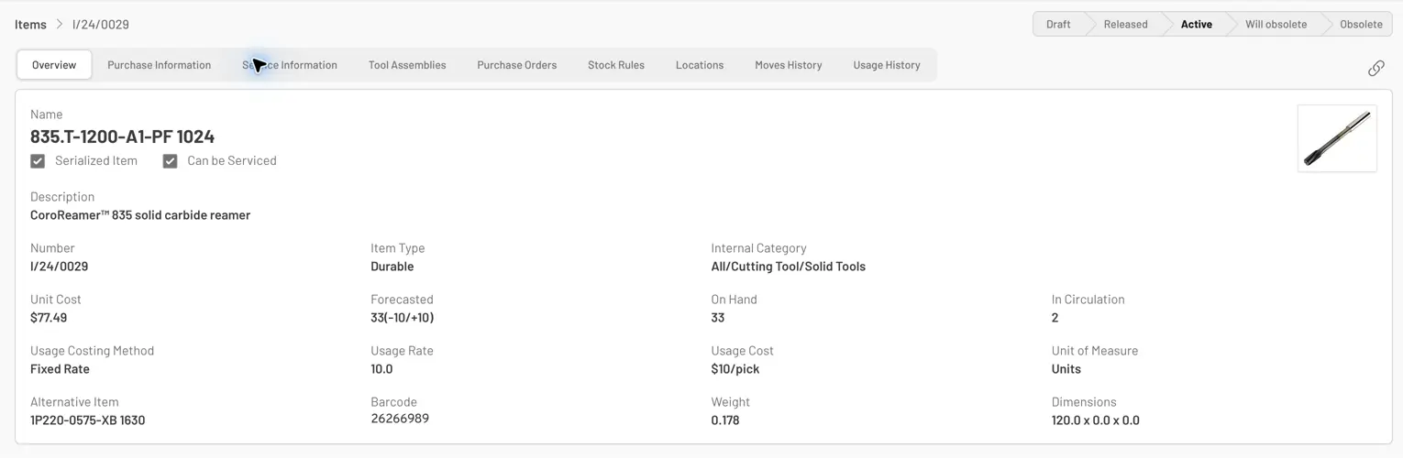
Task: Copy item link using the chain icon
Action: (1375, 68)
